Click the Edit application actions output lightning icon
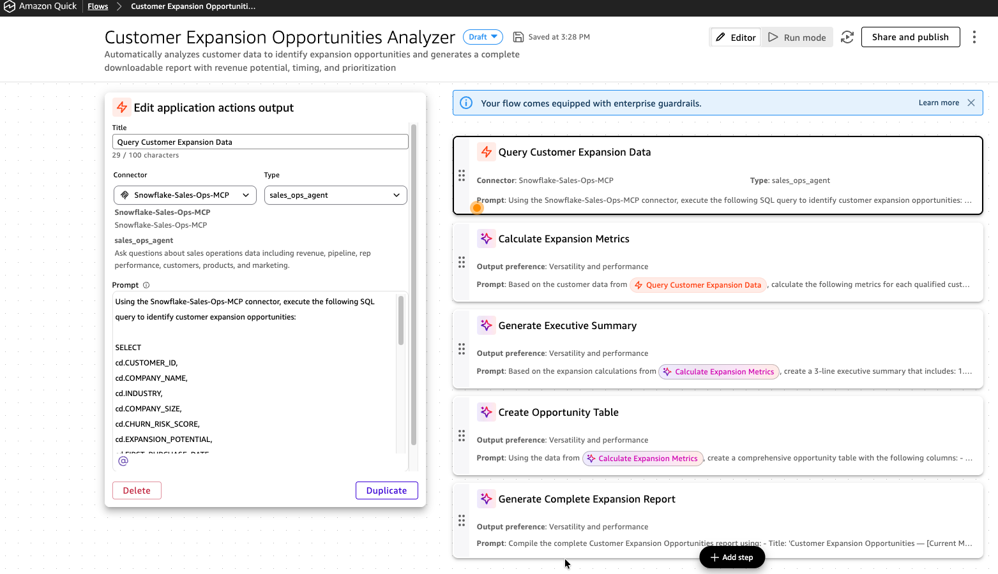 coord(121,107)
